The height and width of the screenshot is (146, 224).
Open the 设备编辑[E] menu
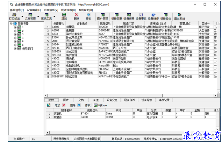click(x=34, y=10)
